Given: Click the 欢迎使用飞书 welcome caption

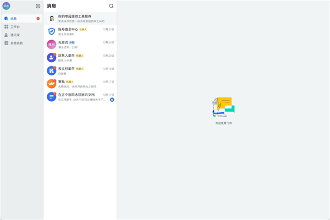Looking at the screenshot, I should click(223, 123).
